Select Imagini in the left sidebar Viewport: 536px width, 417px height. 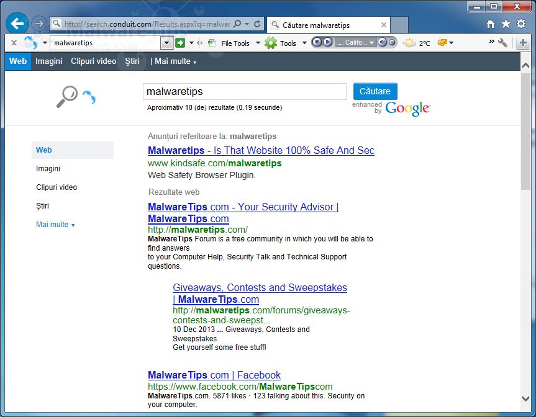[48, 169]
